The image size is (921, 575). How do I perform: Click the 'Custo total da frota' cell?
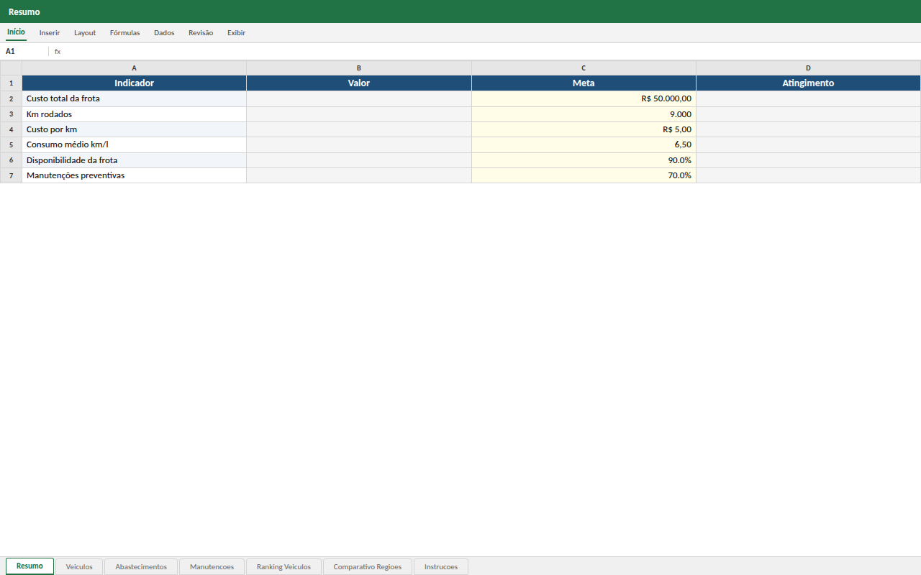click(x=134, y=98)
